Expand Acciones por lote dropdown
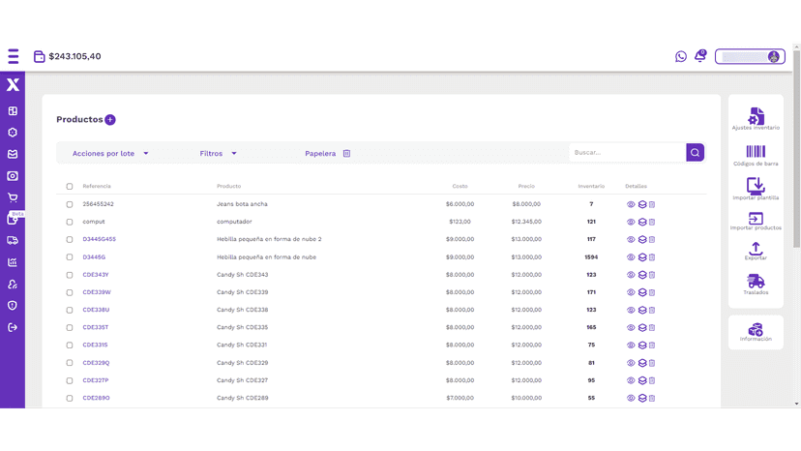Image resolution: width=801 pixels, height=451 pixels. (x=110, y=154)
